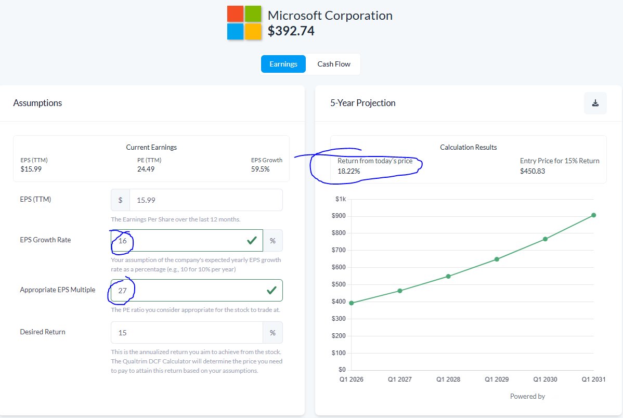Screen dimensions: 623x418
Task: Click the $392.74 stock price
Action: (x=291, y=31)
